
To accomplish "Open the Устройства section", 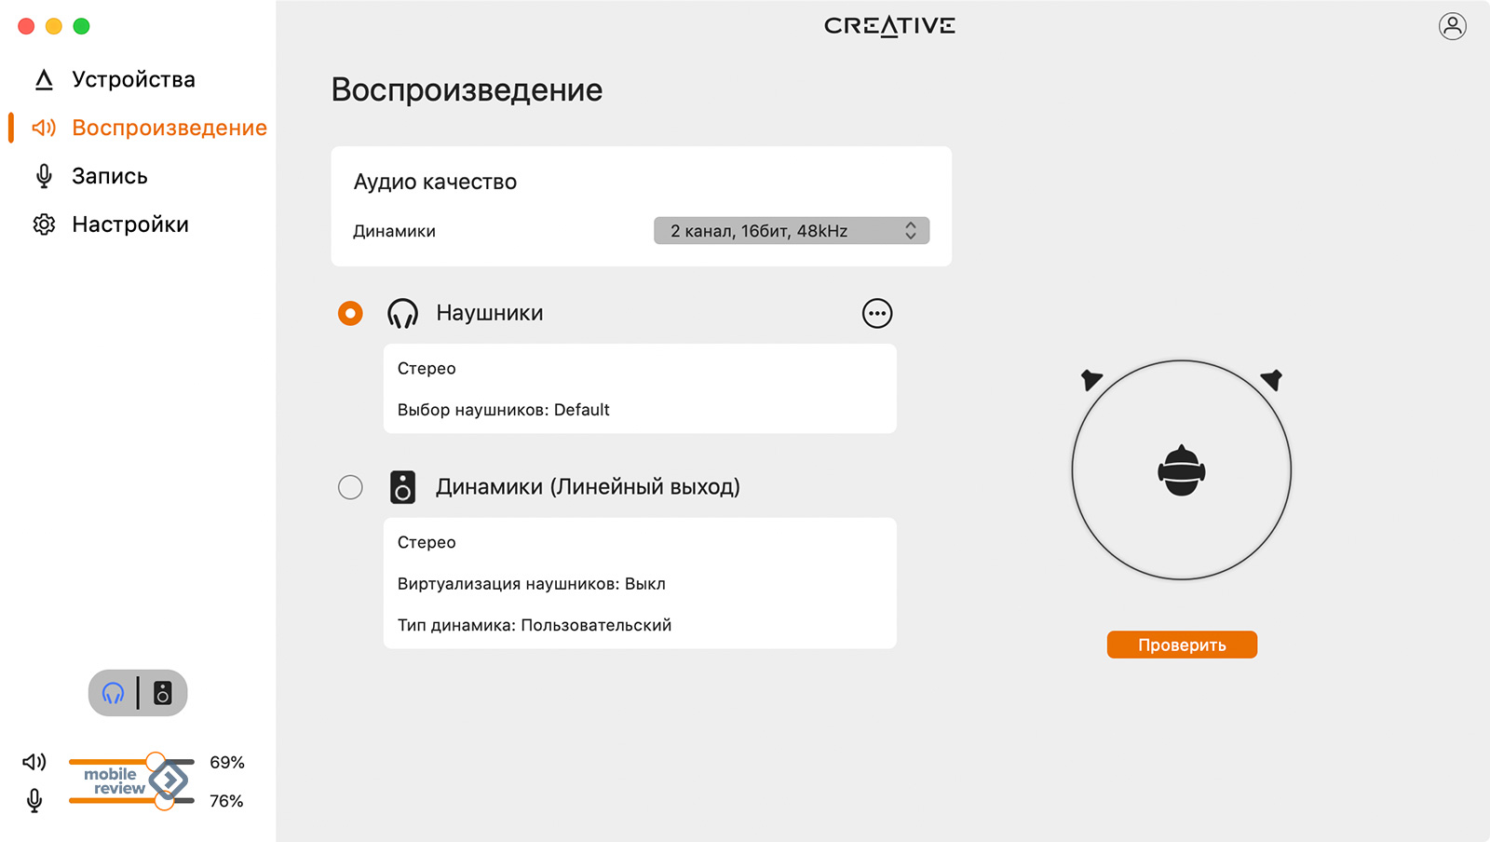I will (133, 80).
